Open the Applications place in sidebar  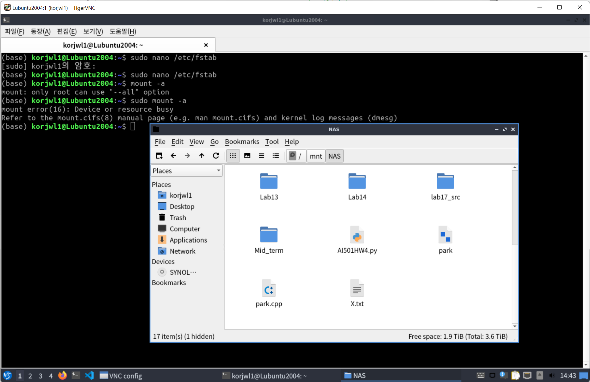pos(188,240)
